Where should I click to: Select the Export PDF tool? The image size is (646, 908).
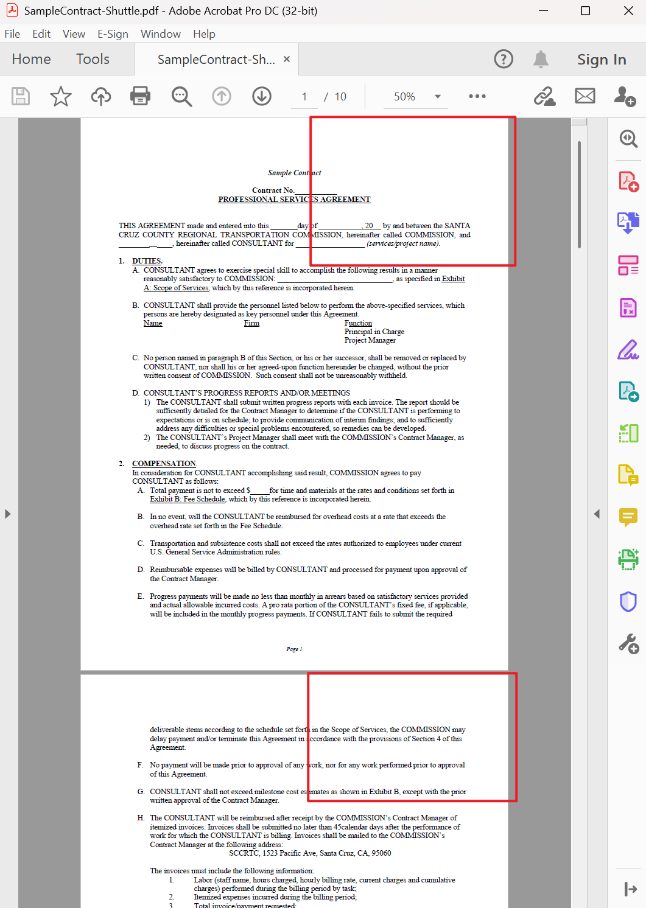[x=628, y=223]
